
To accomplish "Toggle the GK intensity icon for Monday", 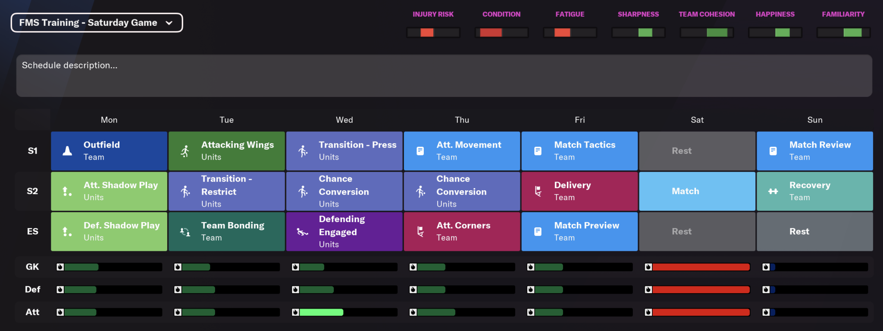I will coord(60,267).
